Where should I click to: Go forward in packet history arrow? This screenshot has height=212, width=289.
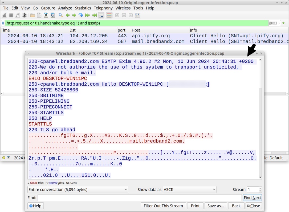(x=74, y=15)
